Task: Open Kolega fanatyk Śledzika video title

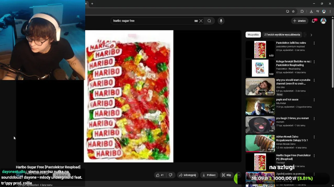Action: pos(294,63)
